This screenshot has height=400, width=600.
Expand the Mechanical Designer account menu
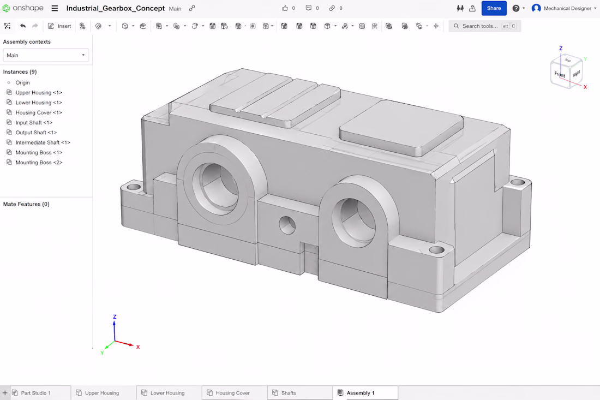[x=564, y=8]
